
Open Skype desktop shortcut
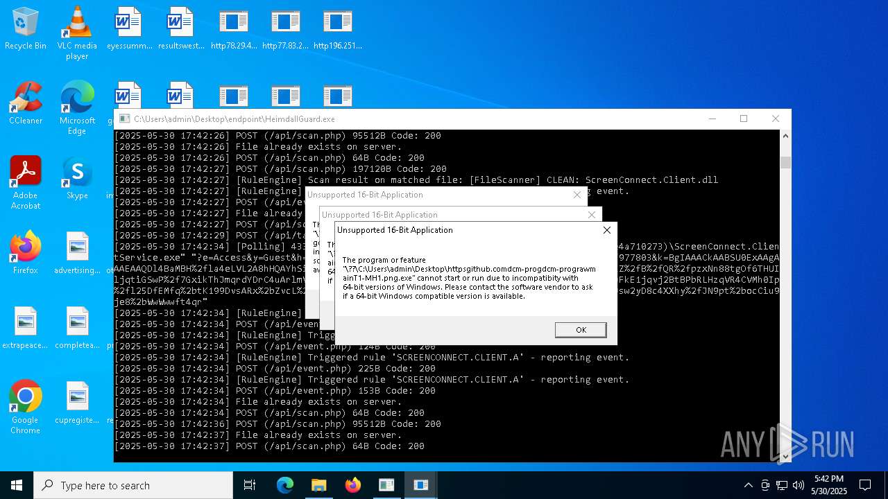tap(77, 178)
